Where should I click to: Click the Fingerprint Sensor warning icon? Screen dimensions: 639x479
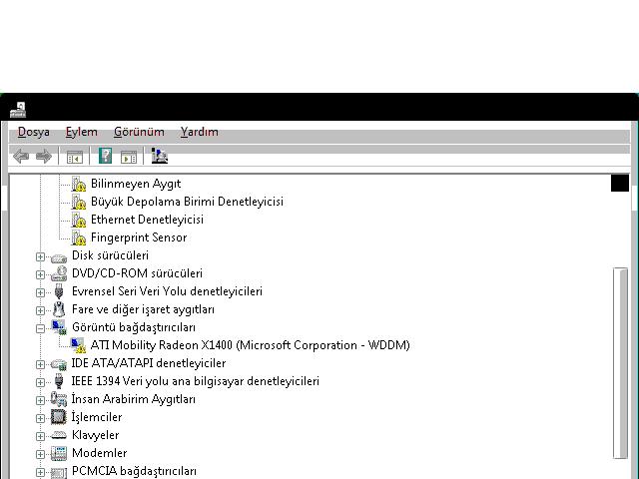(78, 238)
